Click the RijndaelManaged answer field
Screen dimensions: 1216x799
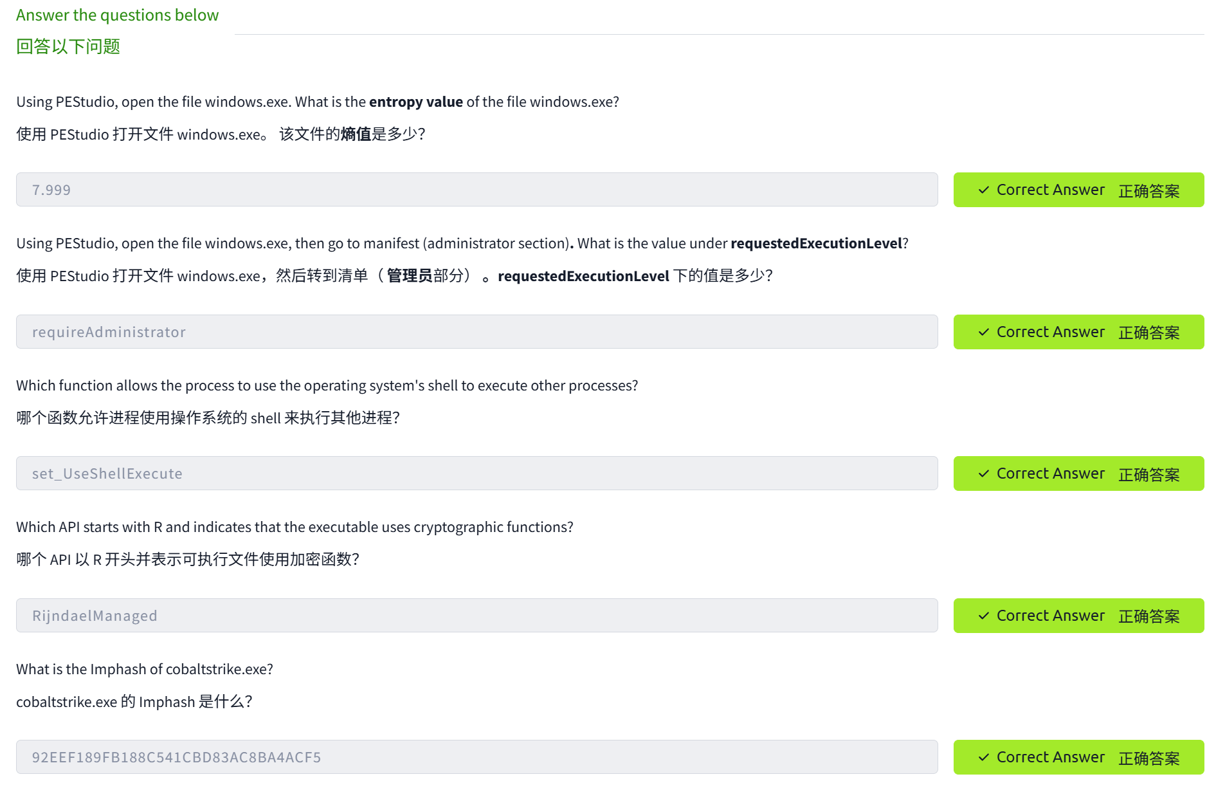point(476,616)
